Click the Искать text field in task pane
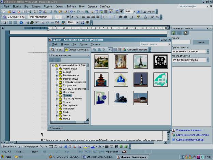The height and width of the screenshot is (160, 213). pos(181,42)
